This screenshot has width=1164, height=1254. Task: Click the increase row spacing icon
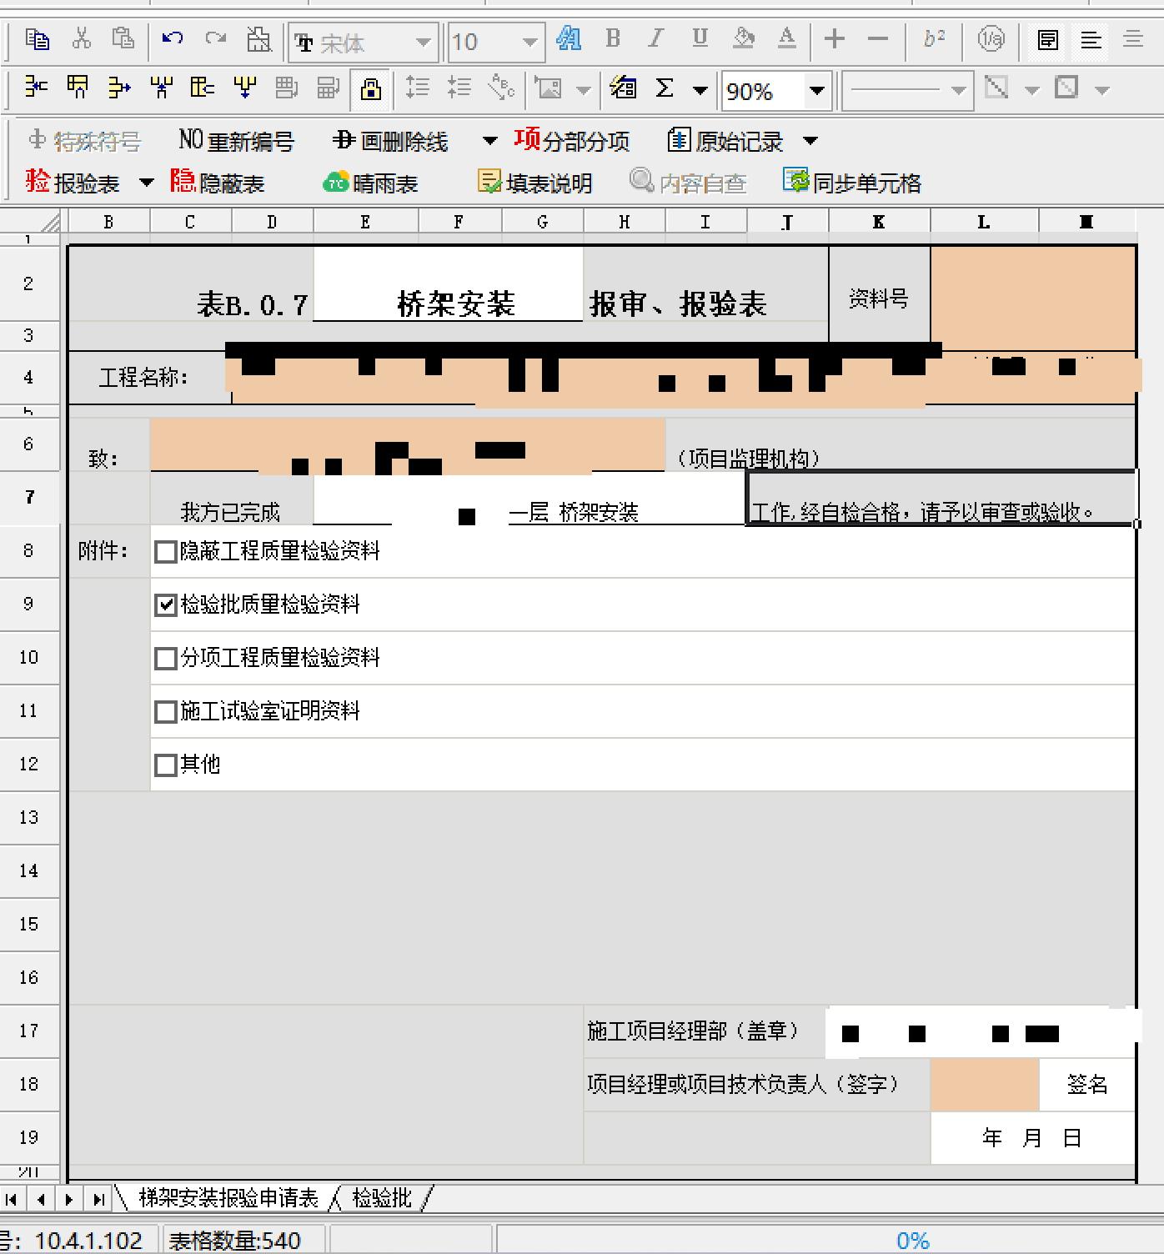point(417,88)
